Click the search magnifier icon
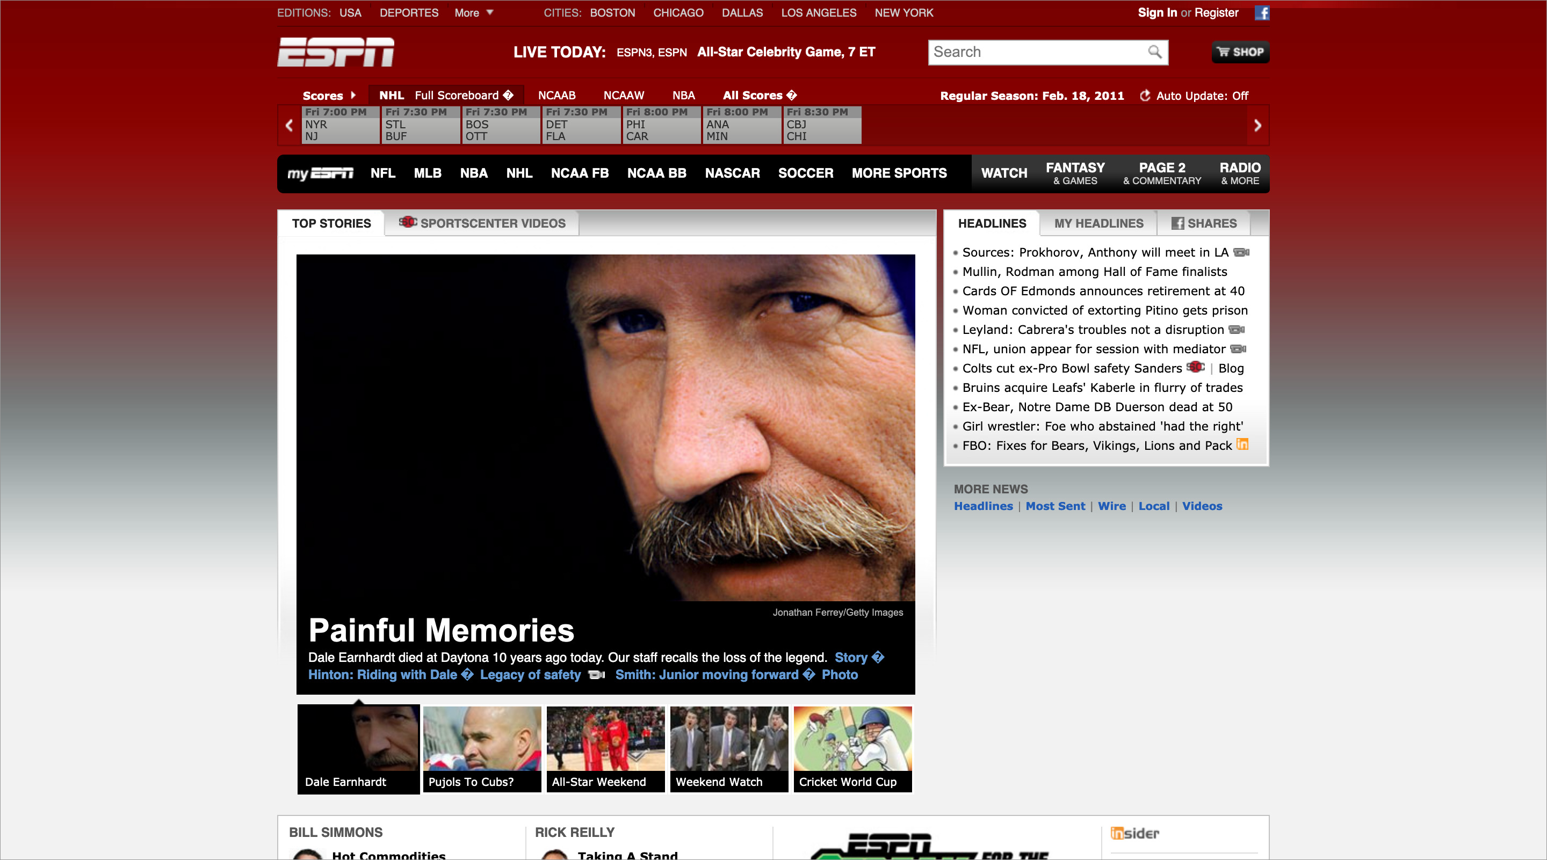The width and height of the screenshot is (1547, 860). [1154, 52]
